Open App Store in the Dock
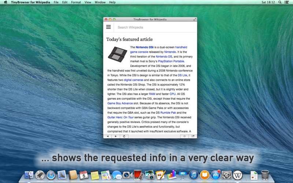 click(x=216, y=175)
